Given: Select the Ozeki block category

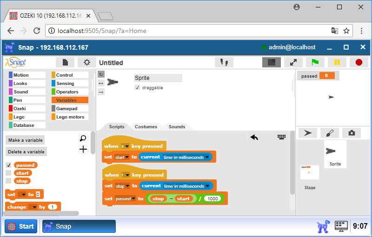Looking at the screenshot, I should (x=27, y=108).
